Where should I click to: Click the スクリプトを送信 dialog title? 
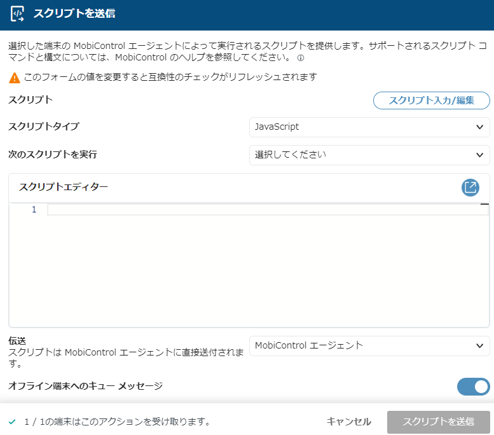point(74,13)
